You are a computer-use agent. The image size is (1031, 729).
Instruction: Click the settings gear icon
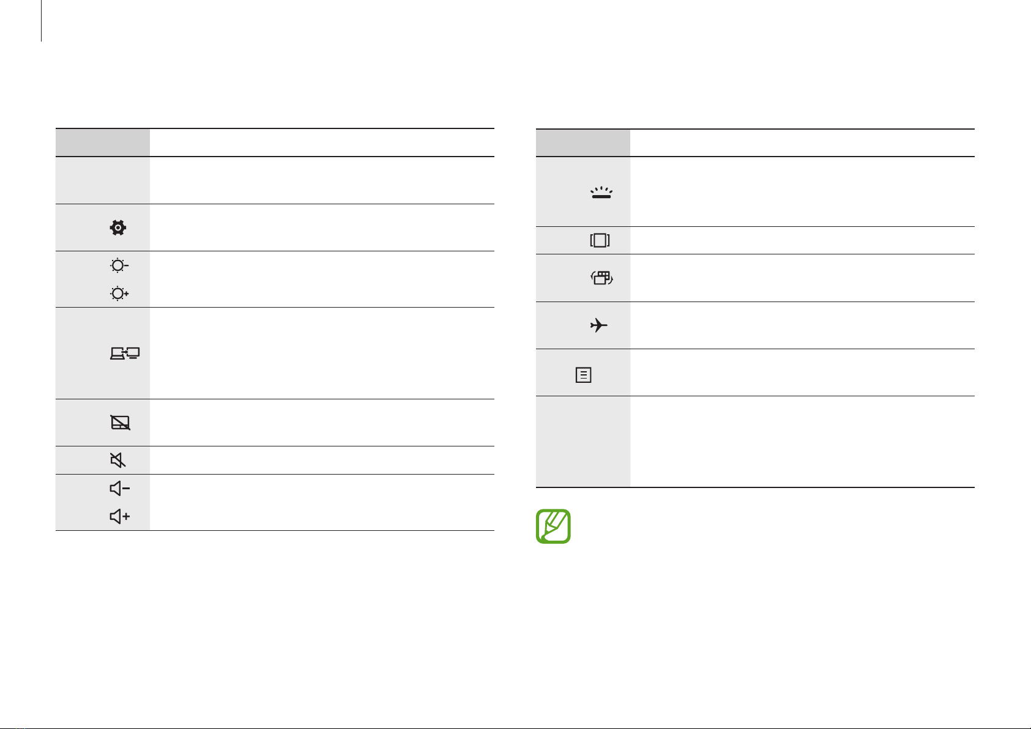click(x=117, y=228)
